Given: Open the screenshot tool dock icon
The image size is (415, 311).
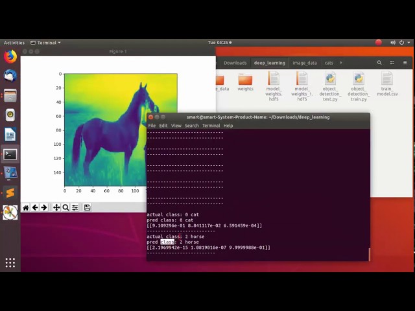Looking at the screenshot, I should [x=10, y=173].
